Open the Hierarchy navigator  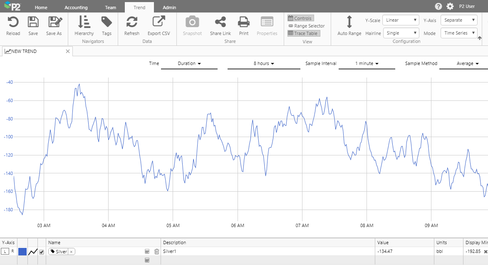coord(84,22)
